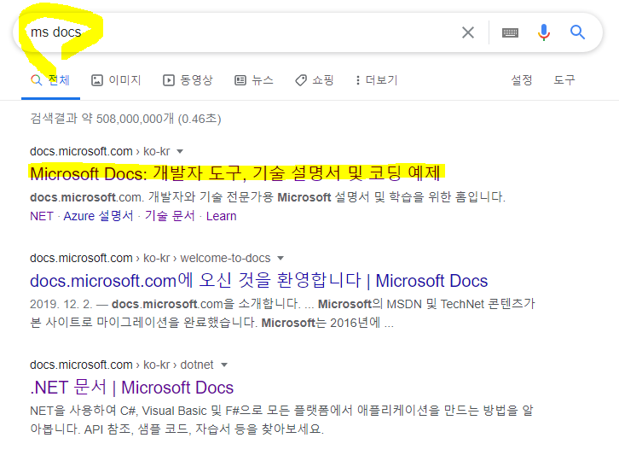Click the 'ko-kr › dotnet' breadcrumb URL
Viewport: 619px width, 467px height.
[x=122, y=365]
